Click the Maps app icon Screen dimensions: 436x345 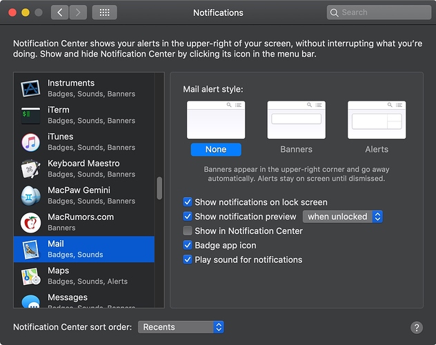pos(30,276)
